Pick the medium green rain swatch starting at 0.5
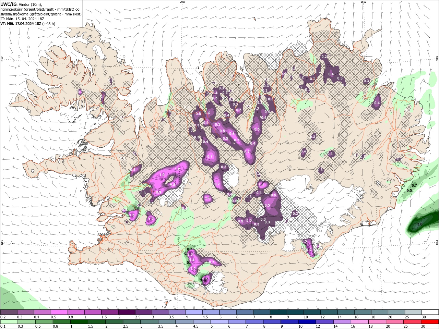 44,322
